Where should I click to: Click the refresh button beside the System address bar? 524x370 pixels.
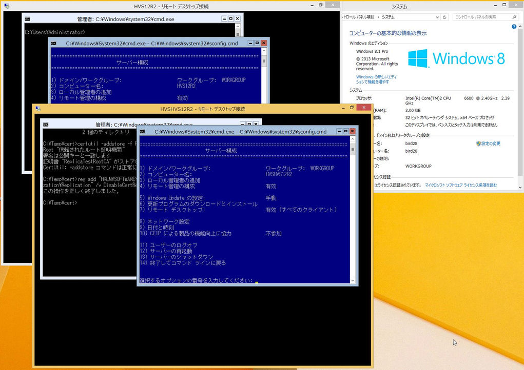coord(444,17)
